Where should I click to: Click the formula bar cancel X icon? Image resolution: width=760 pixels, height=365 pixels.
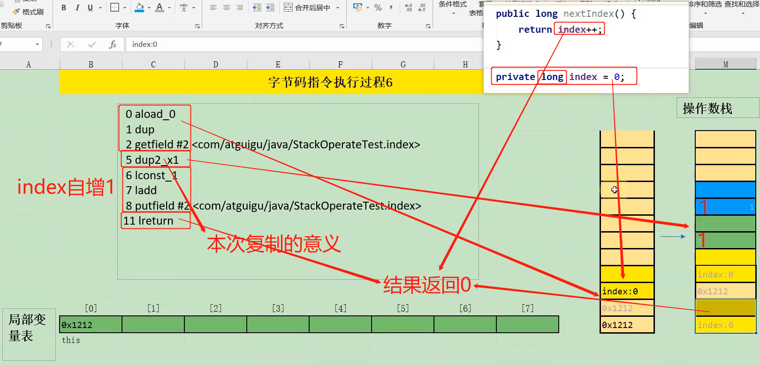tap(71, 44)
